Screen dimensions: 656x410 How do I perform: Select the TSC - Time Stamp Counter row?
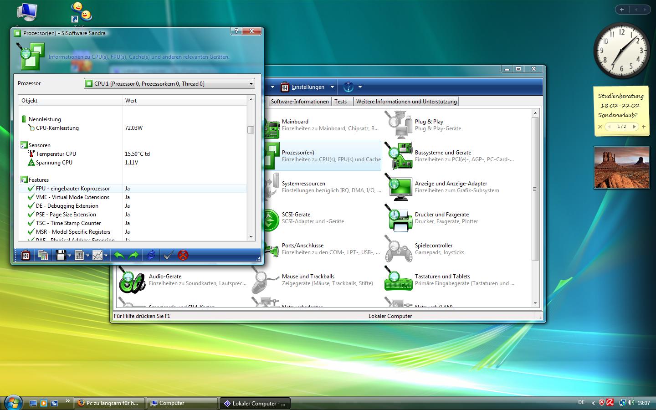(133, 223)
